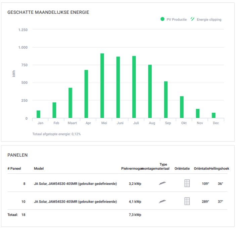236x229 pixels.
Task: Select the Okt production bar
Action: coord(182,107)
